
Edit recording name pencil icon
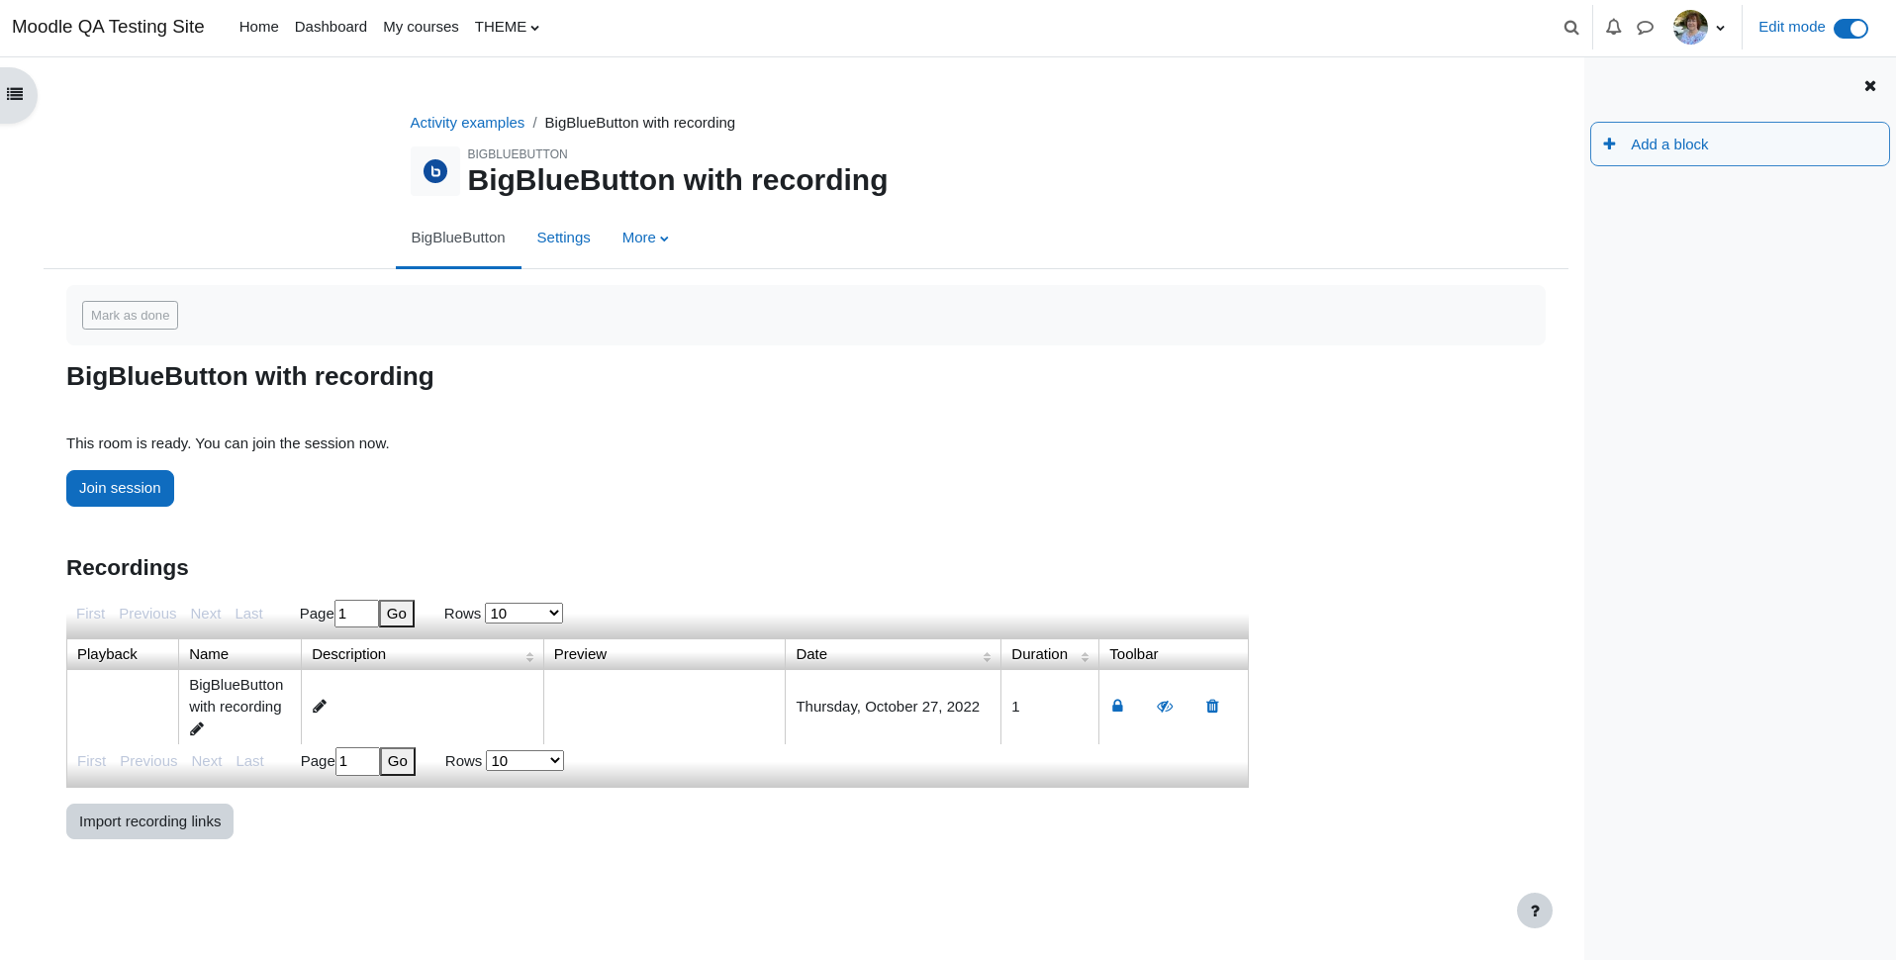tap(197, 729)
